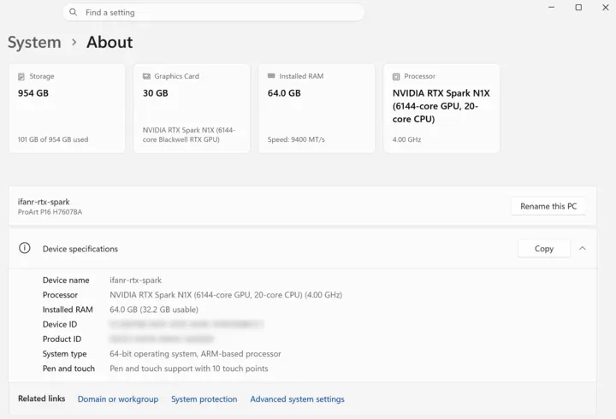
Task: Go back to System breadcrumb
Action: 34,43
